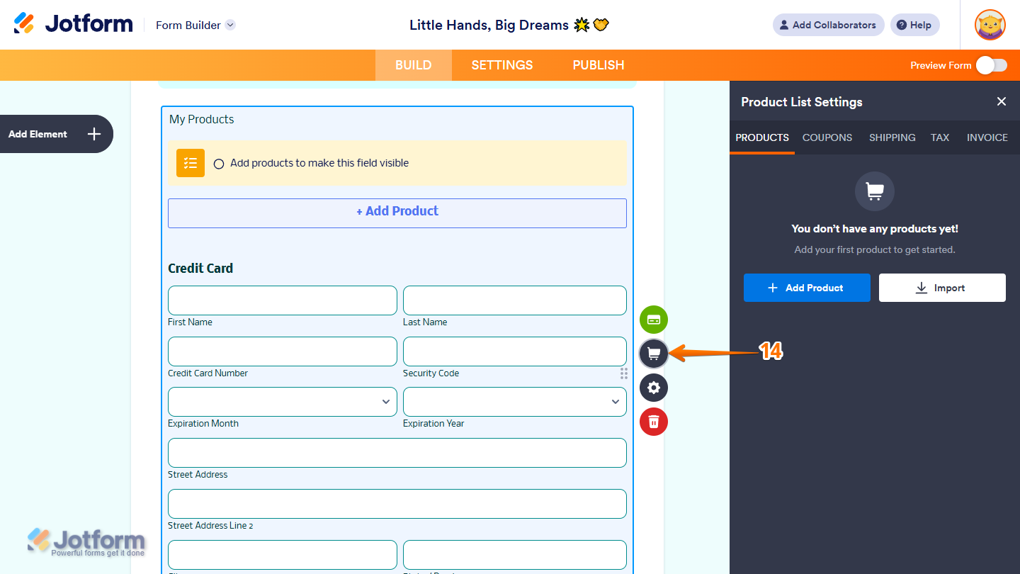Viewport: 1020px width, 574px height.
Task: Switch to the PUBLISH tab
Action: click(x=599, y=65)
